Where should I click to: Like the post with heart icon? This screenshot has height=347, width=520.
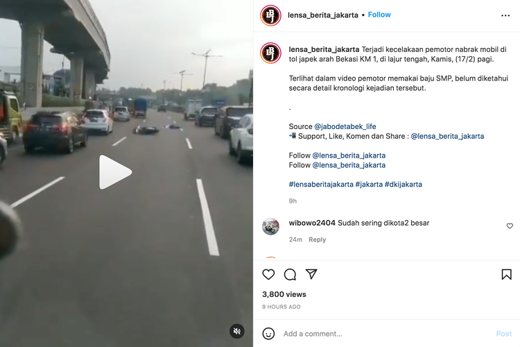tap(268, 275)
